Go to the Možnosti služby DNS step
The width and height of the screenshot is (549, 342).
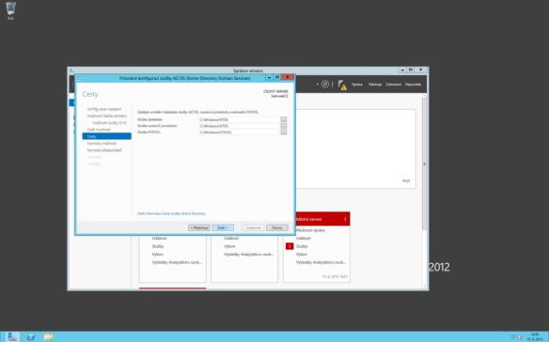tap(109, 123)
